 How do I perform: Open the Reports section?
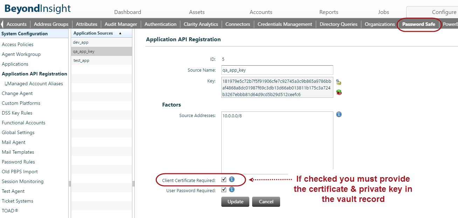(x=328, y=12)
